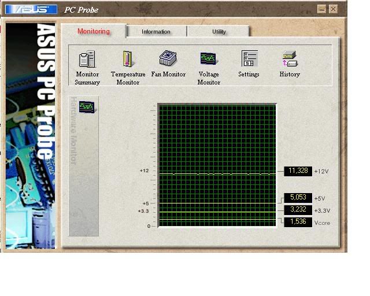Click the +3.3V label beside readout
The height and width of the screenshot is (296, 370).
323,210
